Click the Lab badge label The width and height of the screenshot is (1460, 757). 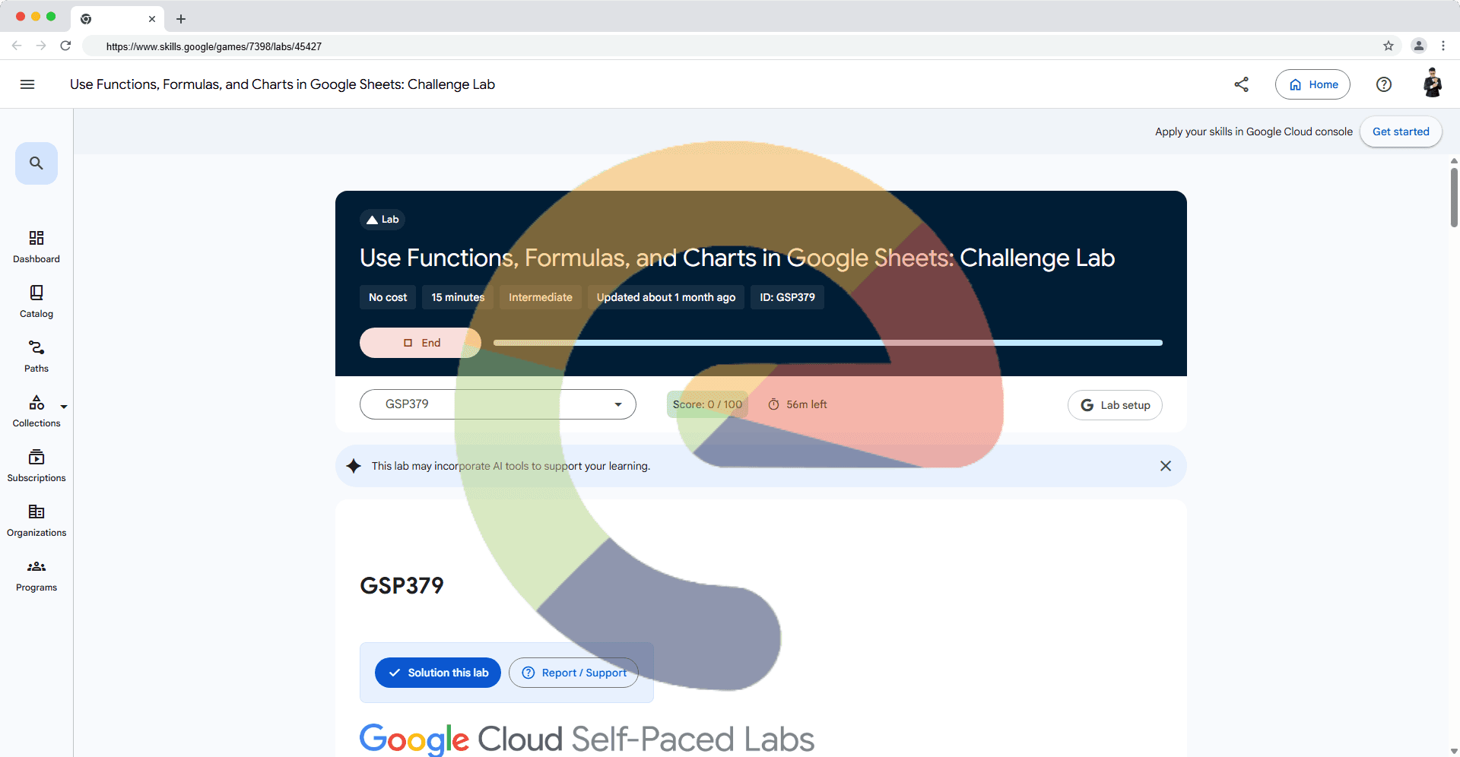(382, 220)
